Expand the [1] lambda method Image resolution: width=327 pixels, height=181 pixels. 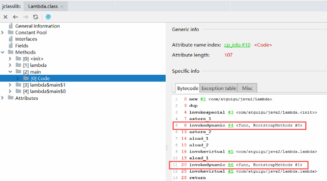tap(10, 65)
